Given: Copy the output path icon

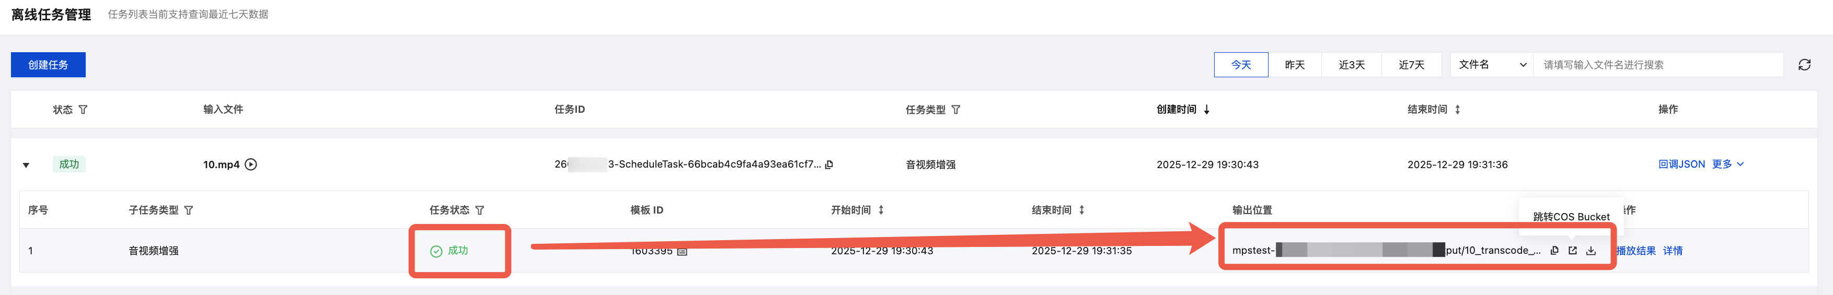Looking at the screenshot, I should (x=1554, y=250).
